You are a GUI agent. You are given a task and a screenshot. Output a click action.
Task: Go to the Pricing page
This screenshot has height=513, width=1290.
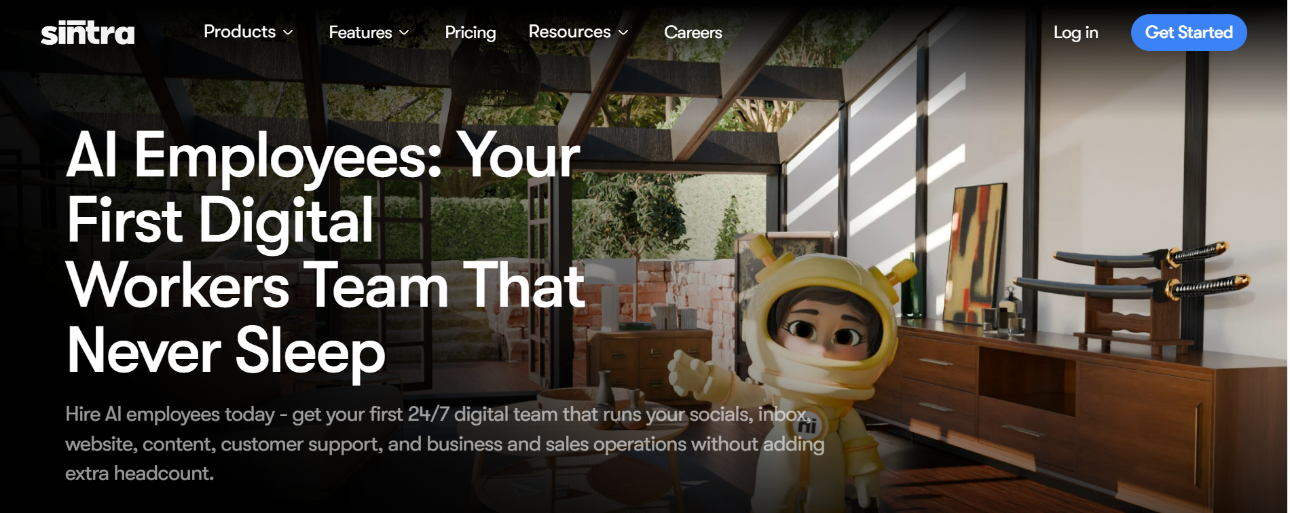tap(470, 33)
